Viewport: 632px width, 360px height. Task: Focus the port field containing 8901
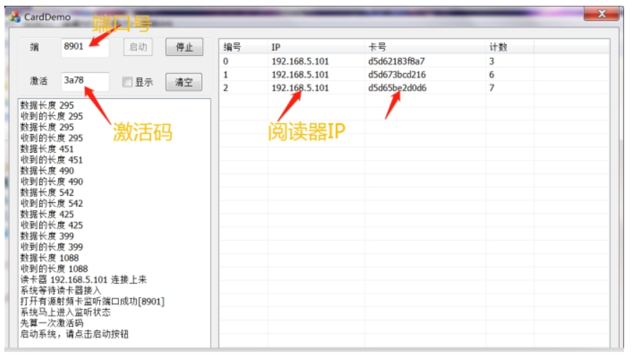coord(85,47)
